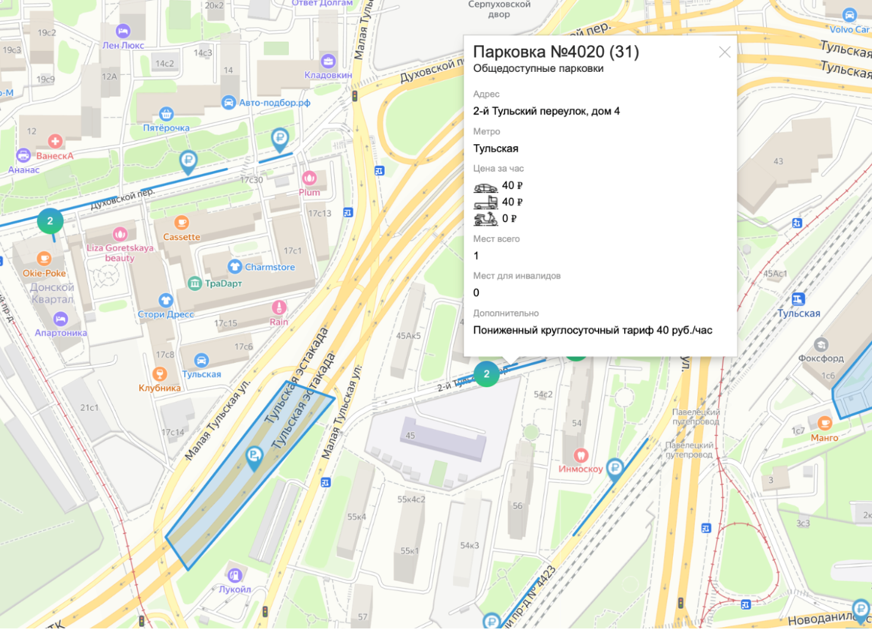Close the Парковка №4020 info popup
Viewport: 872px width, 629px height.
pyautogui.click(x=724, y=52)
